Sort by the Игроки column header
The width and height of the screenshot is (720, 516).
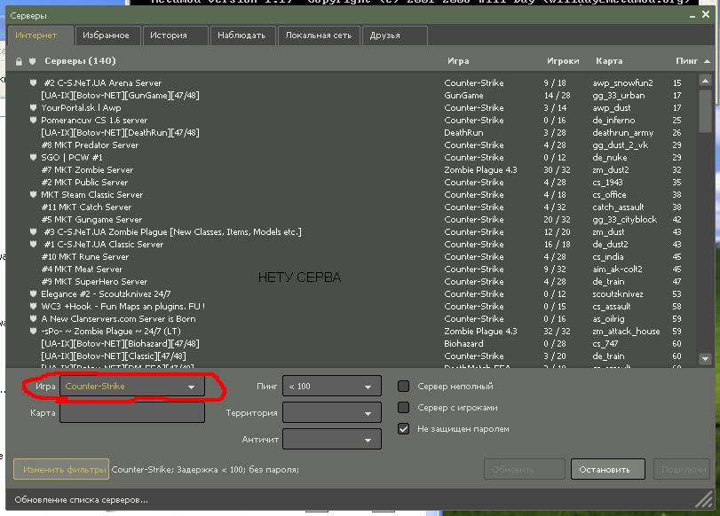[563, 60]
